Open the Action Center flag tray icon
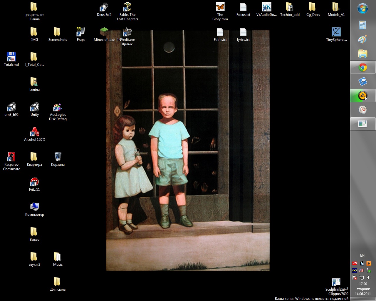 point(355,277)
